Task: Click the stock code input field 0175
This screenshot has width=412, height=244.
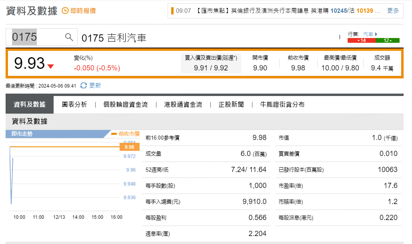Action: click(34, 37)
